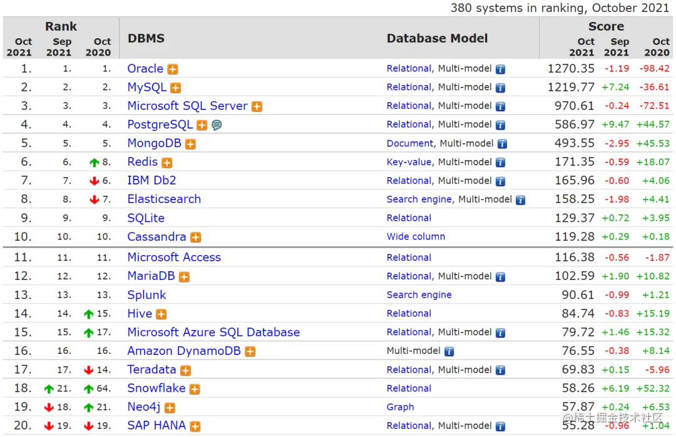Expand the plus icon beside MongoDB
The height and width of the screenshot is (437, 676).
[x=190, y=144]
